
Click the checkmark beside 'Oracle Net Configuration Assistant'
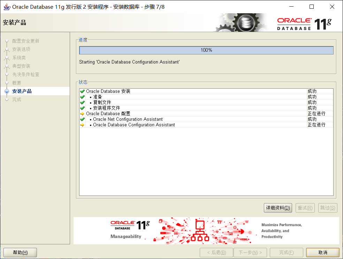(x=82, y=119)
